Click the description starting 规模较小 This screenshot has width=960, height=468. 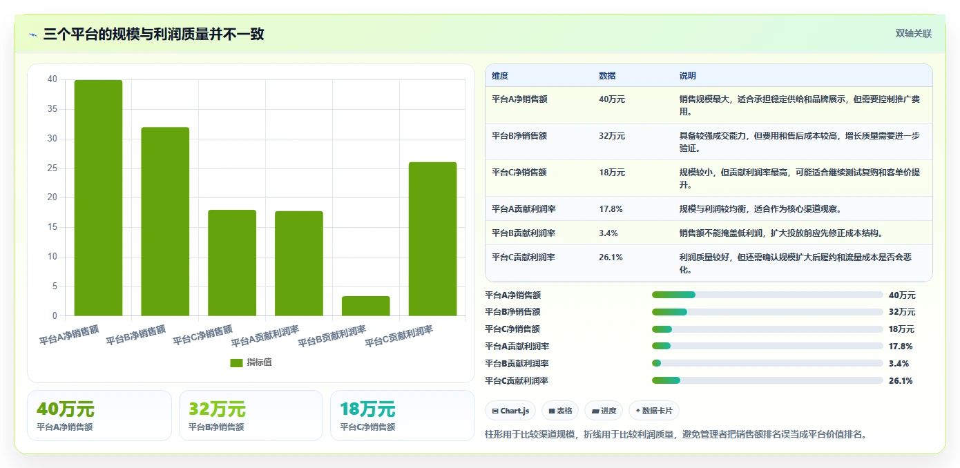(800, 178)
